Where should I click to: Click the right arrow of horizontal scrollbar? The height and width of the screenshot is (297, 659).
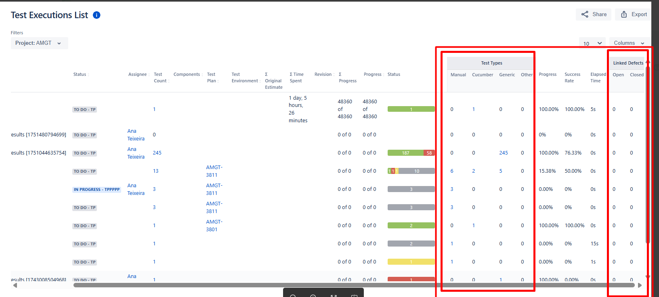[640, 285]
